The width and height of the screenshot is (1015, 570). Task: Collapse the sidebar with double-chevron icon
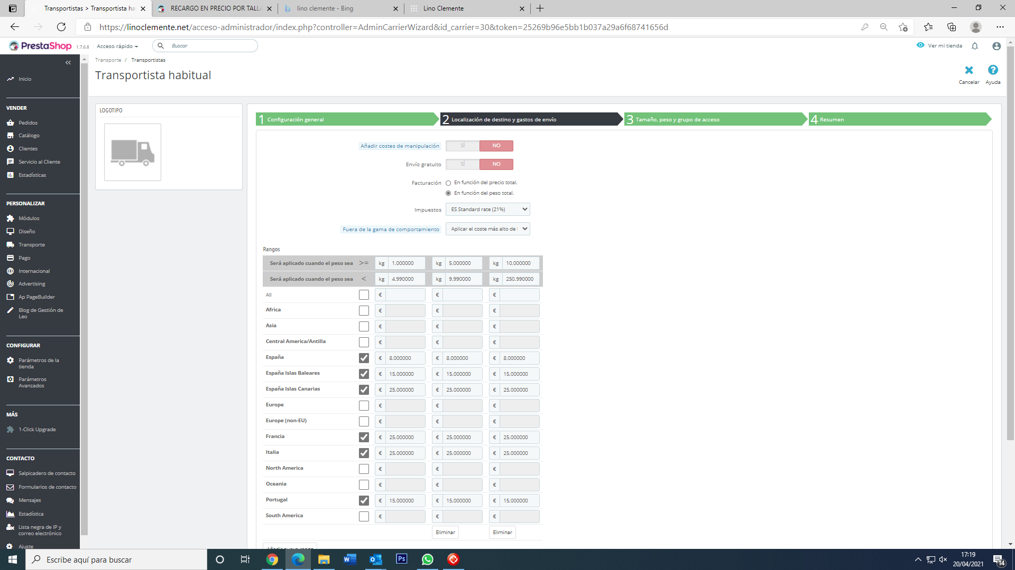pyautogui.click(x=68, y=63)
